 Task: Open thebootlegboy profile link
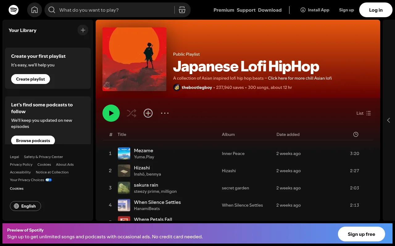[197, 87]
